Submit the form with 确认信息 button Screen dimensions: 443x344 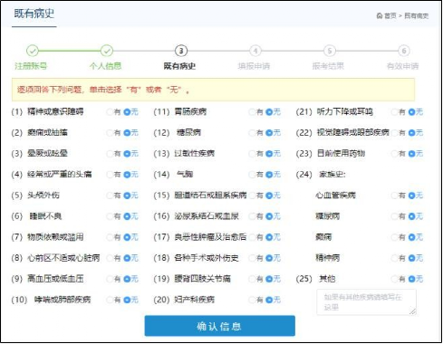click(x=219, y=326)
